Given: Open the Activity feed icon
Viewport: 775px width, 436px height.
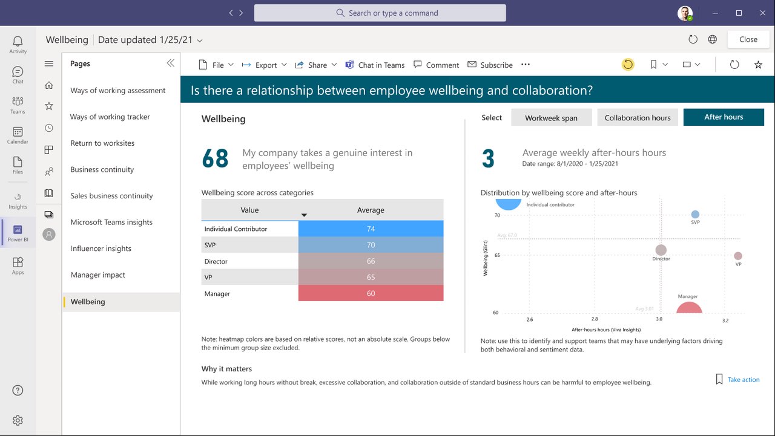Looking at the screenshot, I should (x=18, y=44).
